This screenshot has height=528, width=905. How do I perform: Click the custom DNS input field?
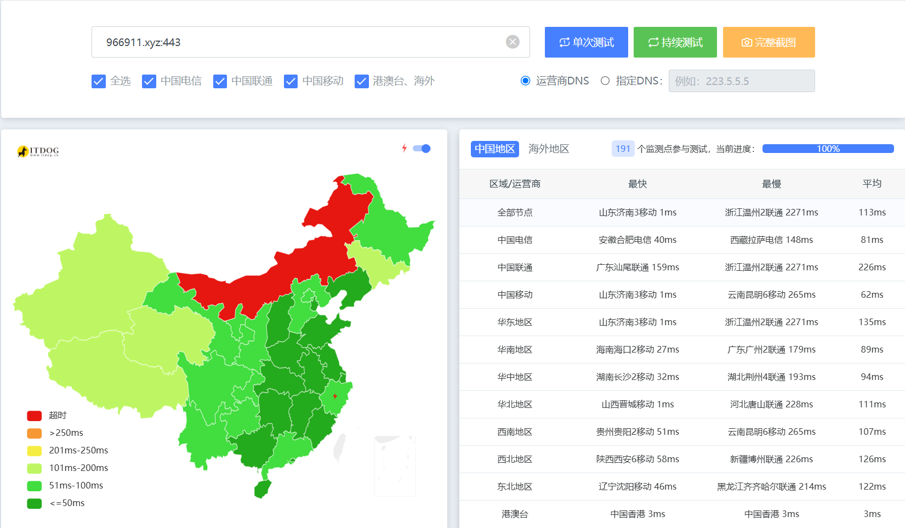coord(742,81)
